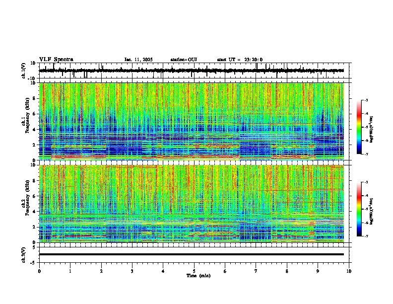Viewport: 393px width, 304px height.
Task: Click the "Time (min)" axis title
Action: [198, 276]
